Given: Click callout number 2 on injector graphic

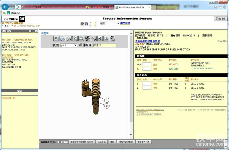Looking at the screenshot, I should tap(107, 106).
